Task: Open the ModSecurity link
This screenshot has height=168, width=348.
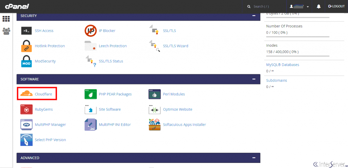Action: pyautogui.click(x=45, y=61)
